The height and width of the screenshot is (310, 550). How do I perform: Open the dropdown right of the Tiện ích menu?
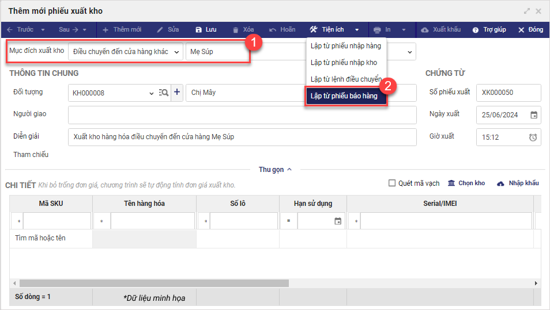[409, 52]
